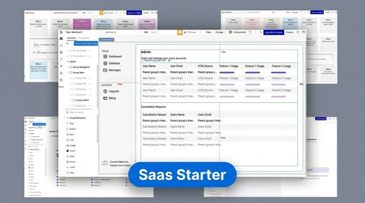Expand the Group Admin tree node
365x203 pixels.
pos(71,100)
